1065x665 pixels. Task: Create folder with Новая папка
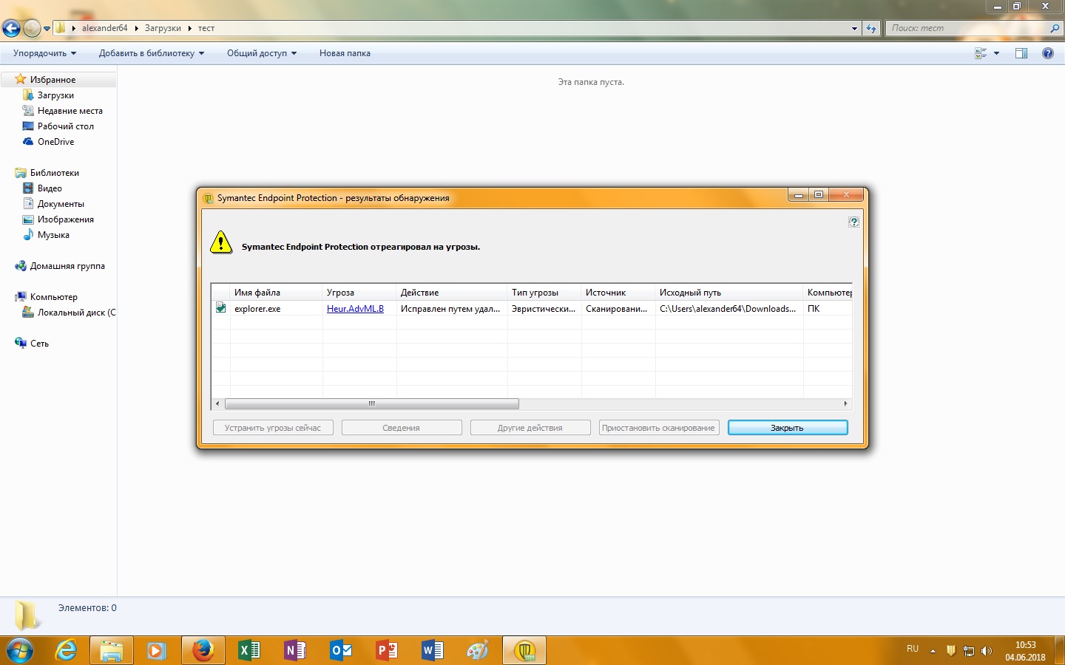[x=345, y=53]
